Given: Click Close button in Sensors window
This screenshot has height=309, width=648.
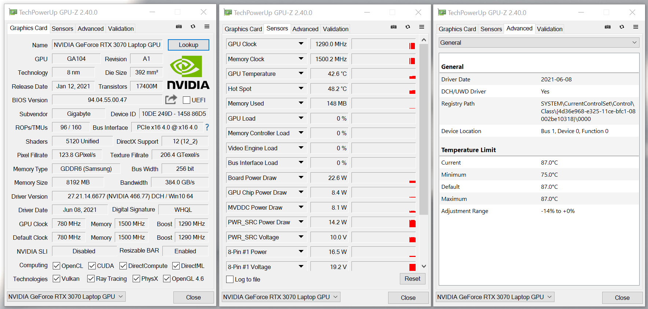Looking at the screenshot, I should coord(408,298).
